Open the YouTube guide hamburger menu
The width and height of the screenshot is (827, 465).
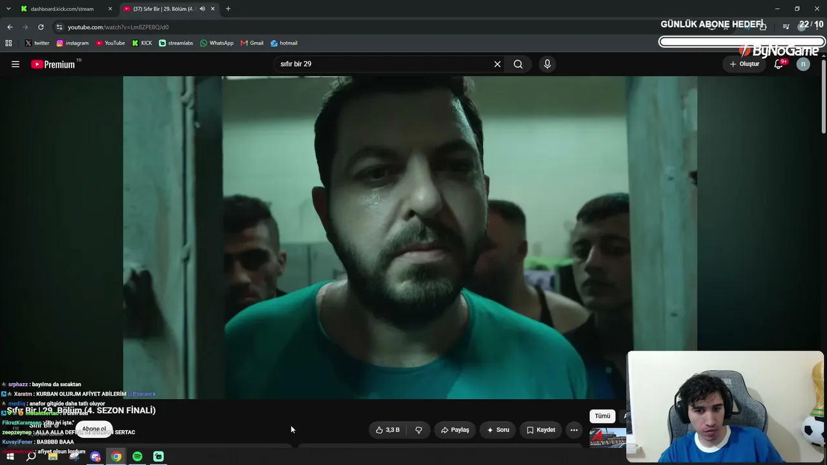point(16,64)
